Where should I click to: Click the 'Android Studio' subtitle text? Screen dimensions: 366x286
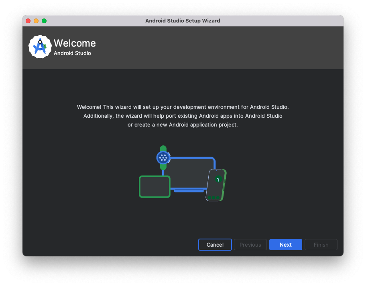tap(72, 53)
